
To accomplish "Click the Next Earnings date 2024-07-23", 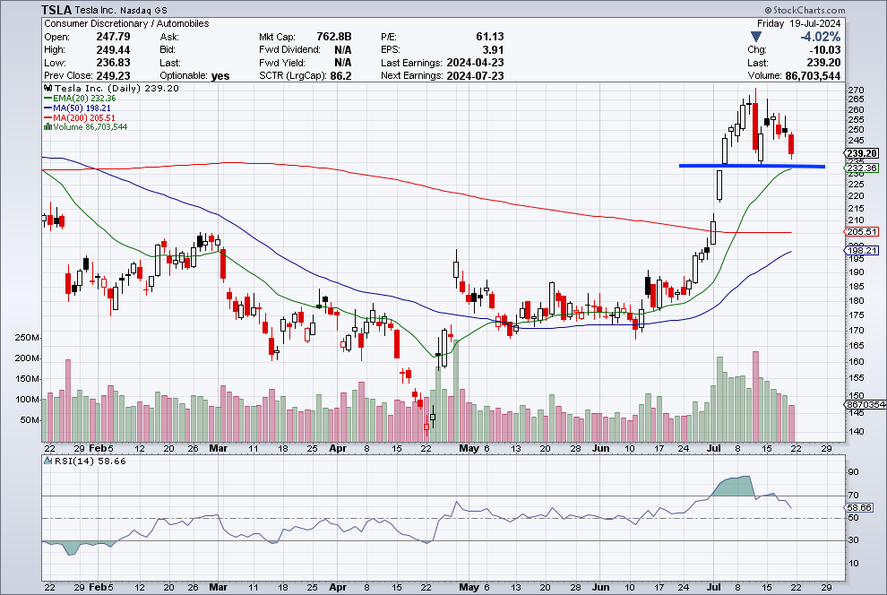I will (x=475, y=75).
